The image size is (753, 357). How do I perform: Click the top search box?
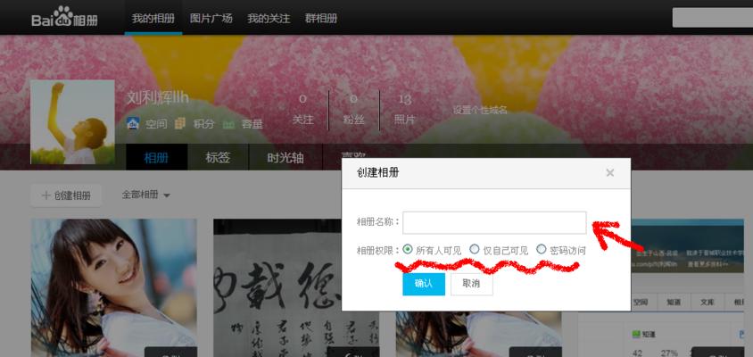713,18
